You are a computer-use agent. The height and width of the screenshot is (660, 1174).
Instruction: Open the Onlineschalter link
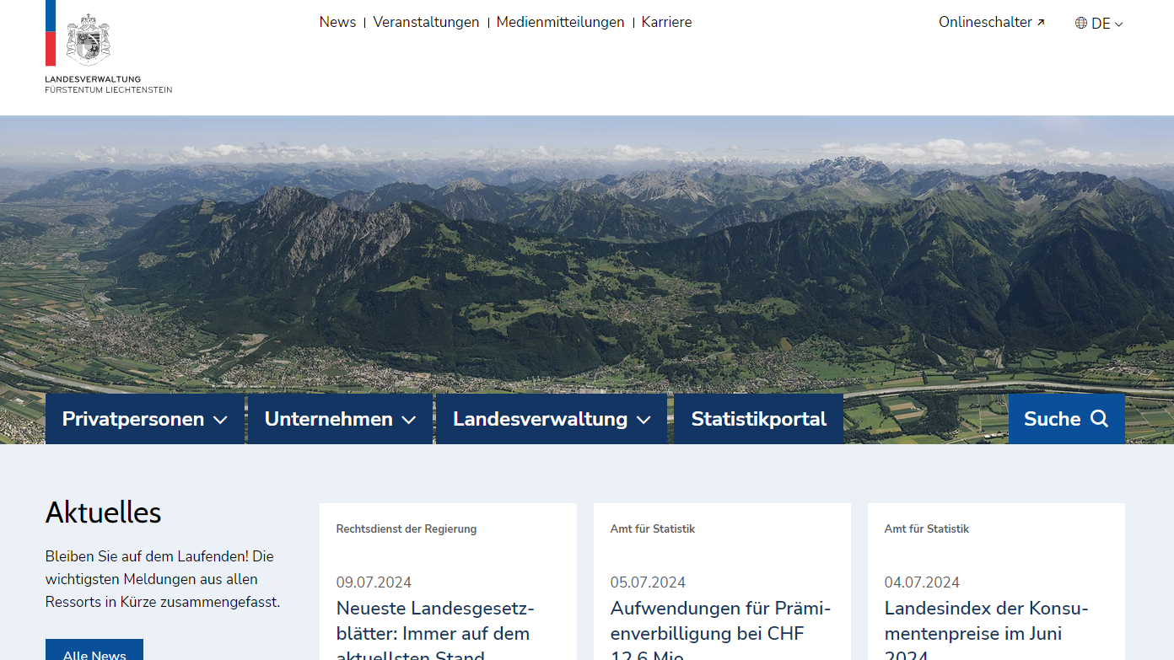(984, 22)
